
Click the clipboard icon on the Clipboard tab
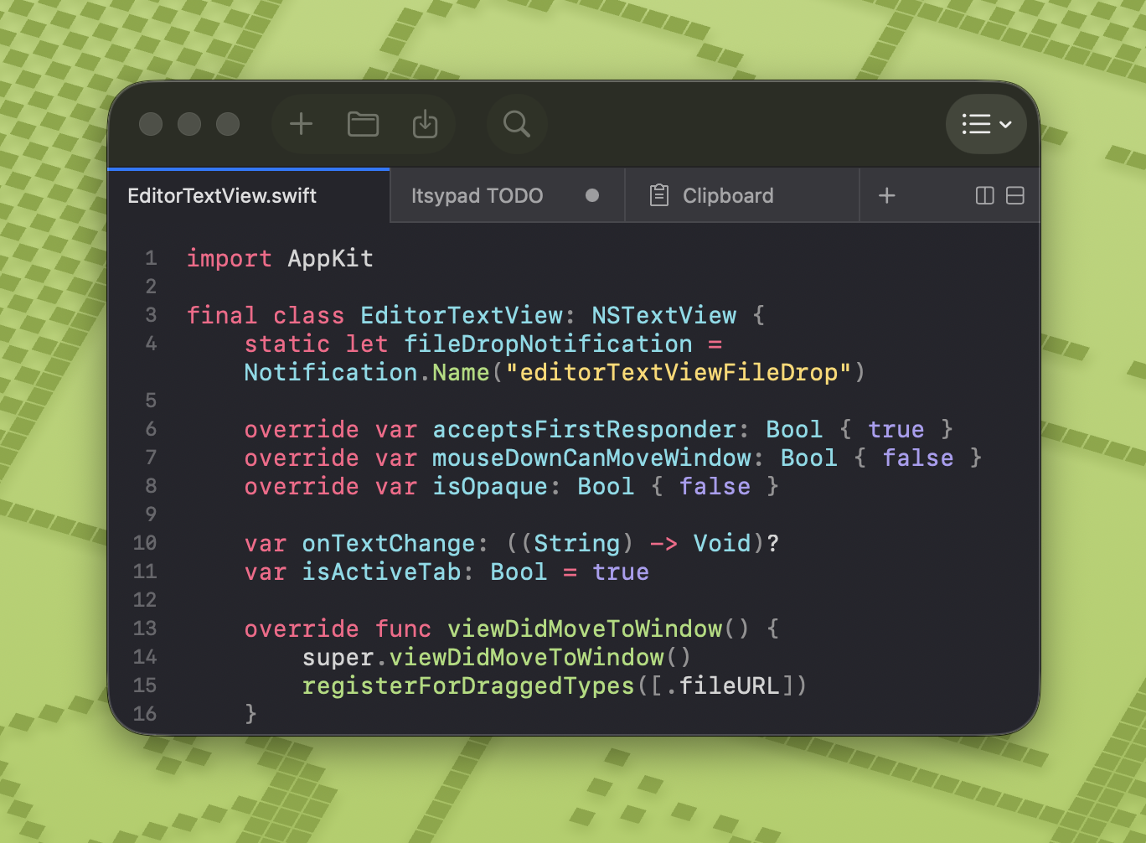[x=658, y=195]
